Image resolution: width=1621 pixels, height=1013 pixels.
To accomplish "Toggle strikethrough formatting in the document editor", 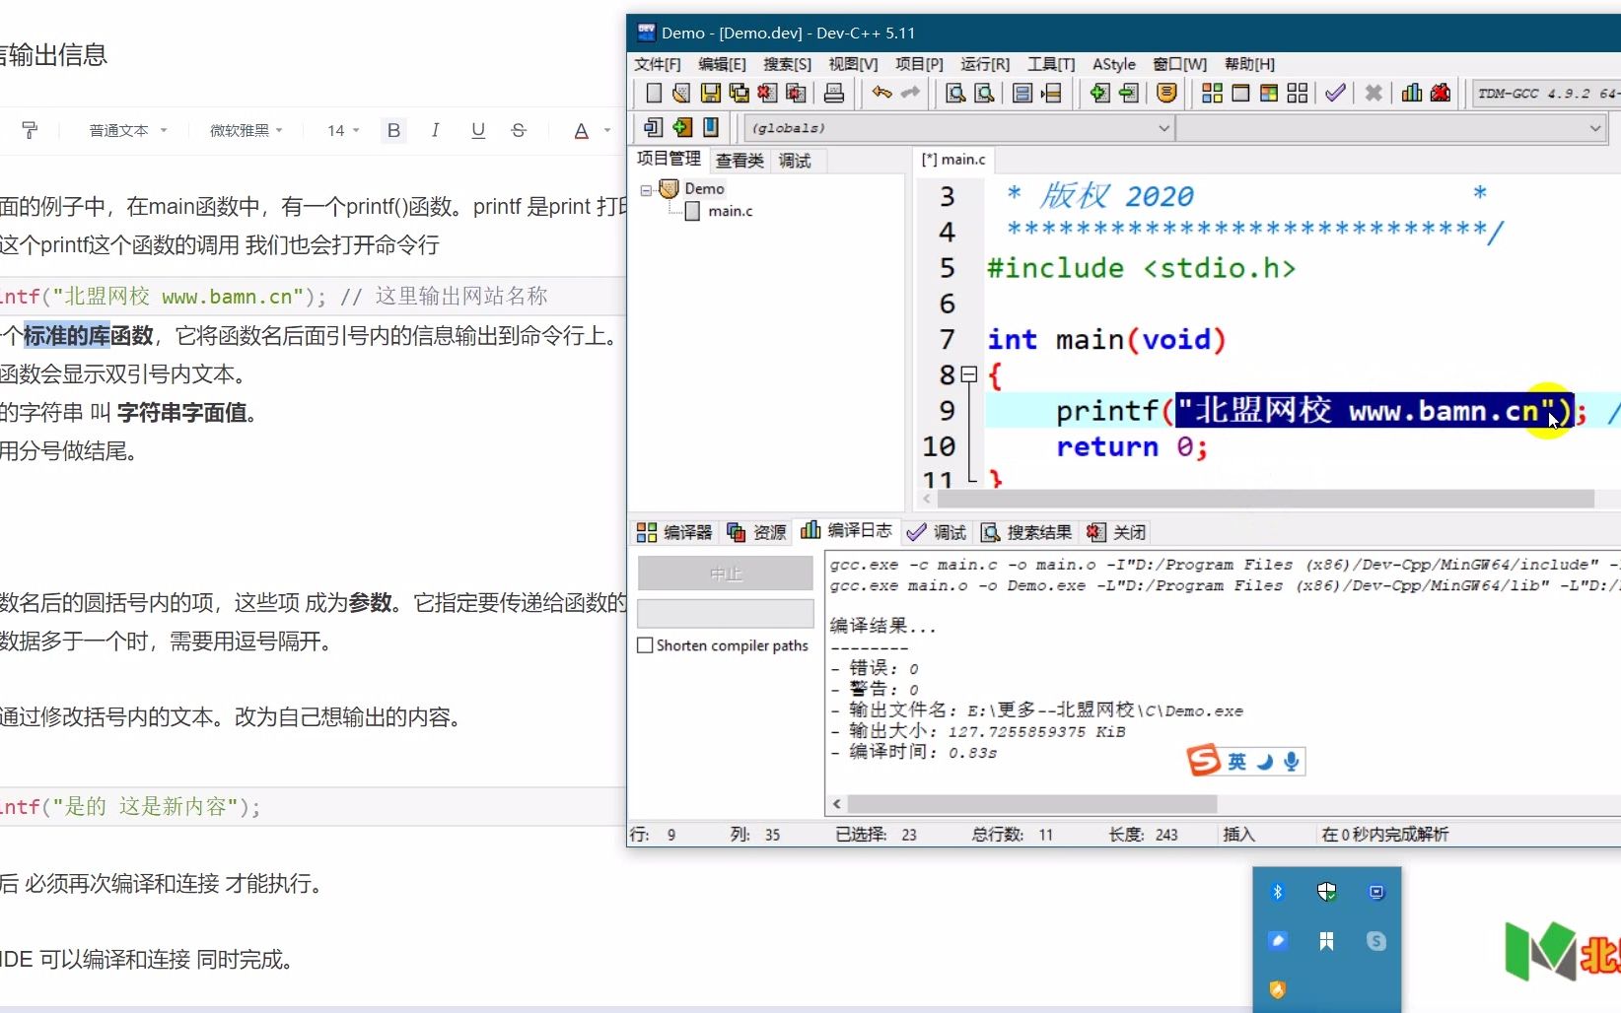I will (x=519, y=130).
